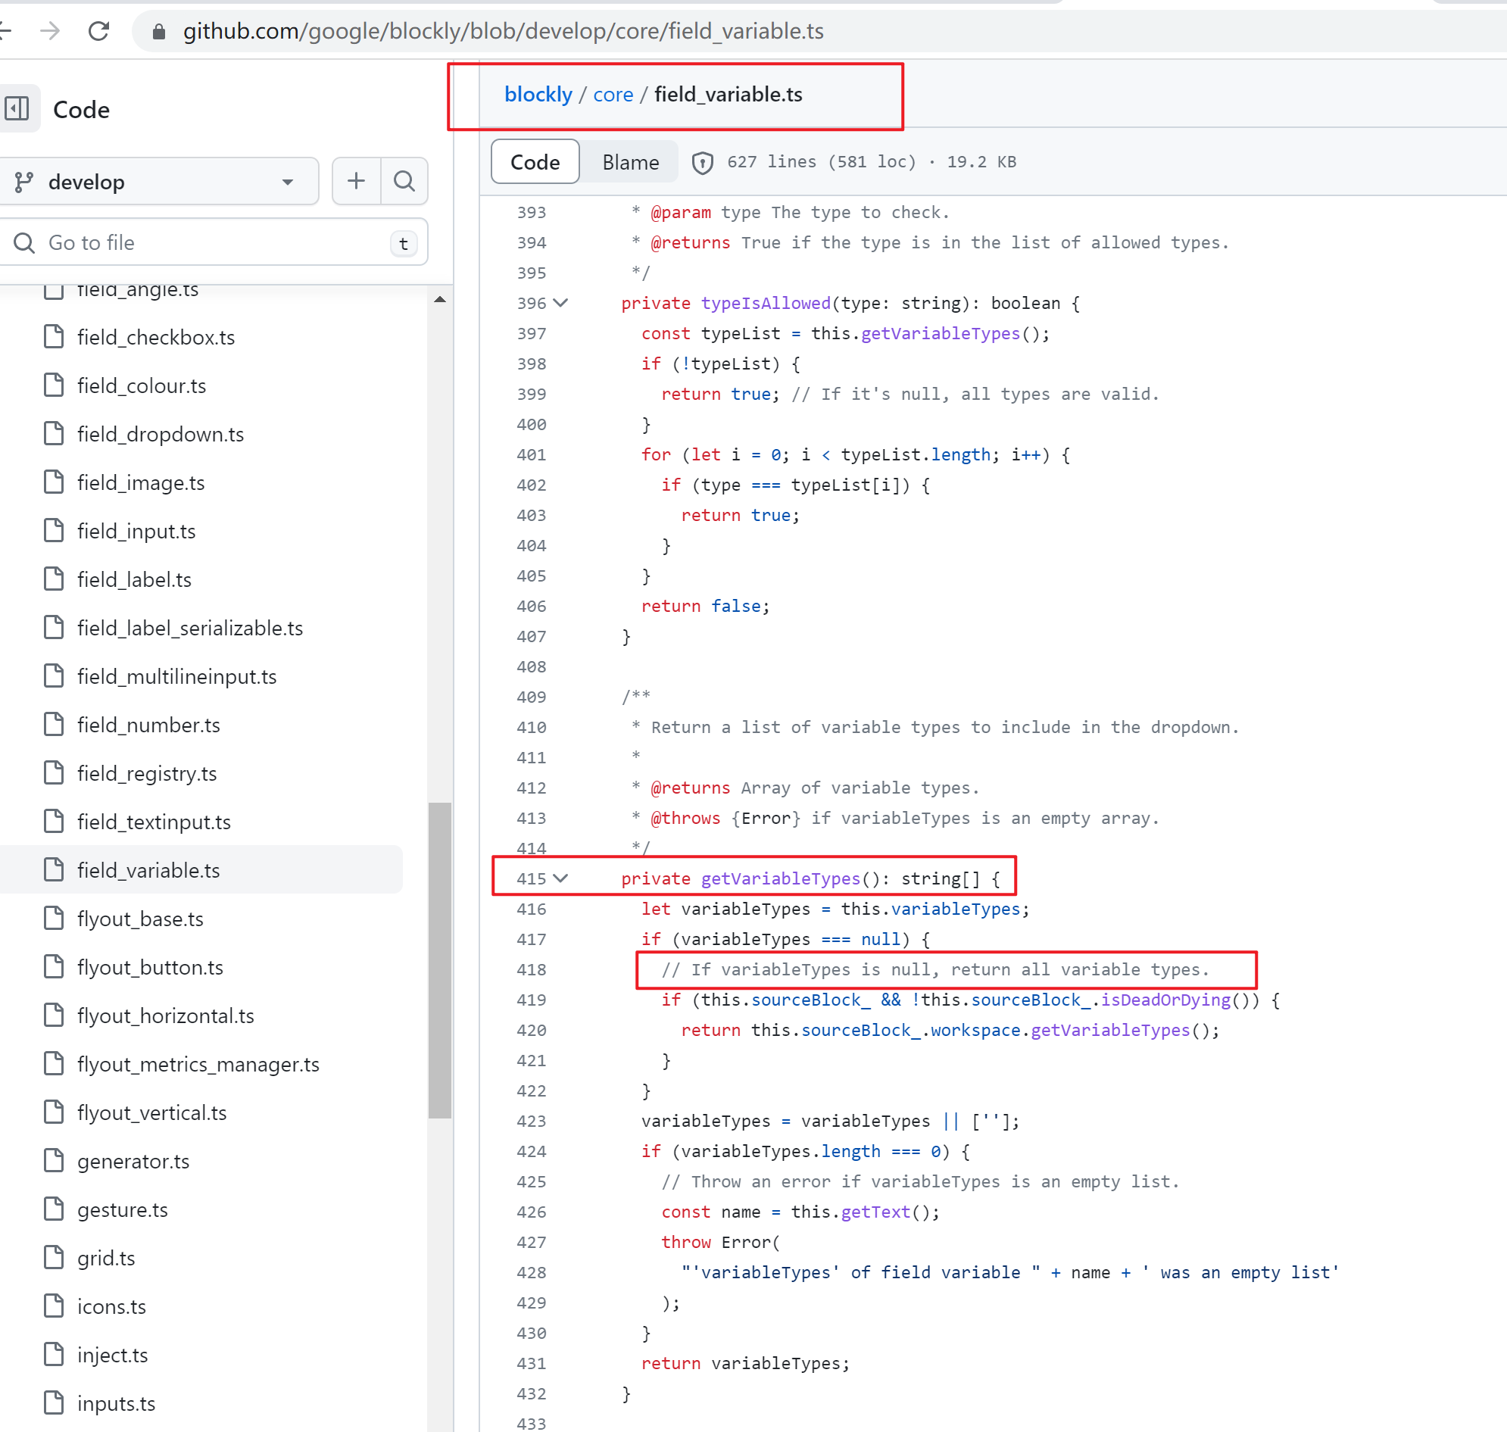
Task: Click the magnifier icon inside Go to file box
Action: (x=23, y=243)
